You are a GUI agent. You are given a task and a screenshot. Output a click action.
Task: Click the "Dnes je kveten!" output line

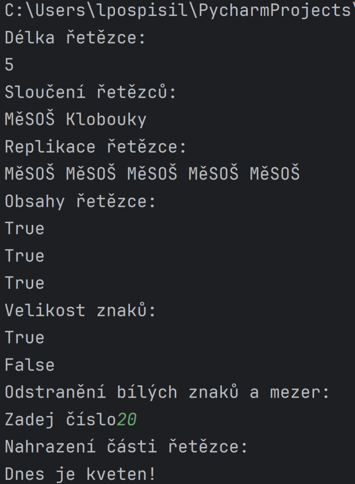click(80, 474)
